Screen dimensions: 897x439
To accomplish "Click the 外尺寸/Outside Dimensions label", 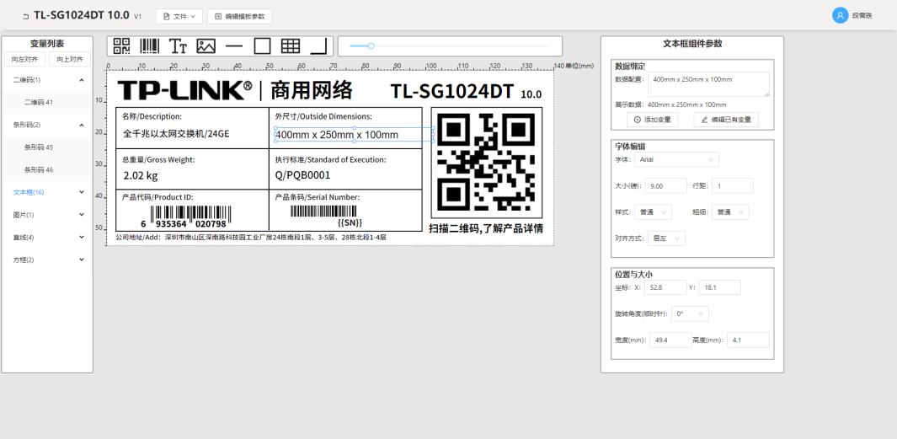I will pyautogui.click(x=323, y=116).
